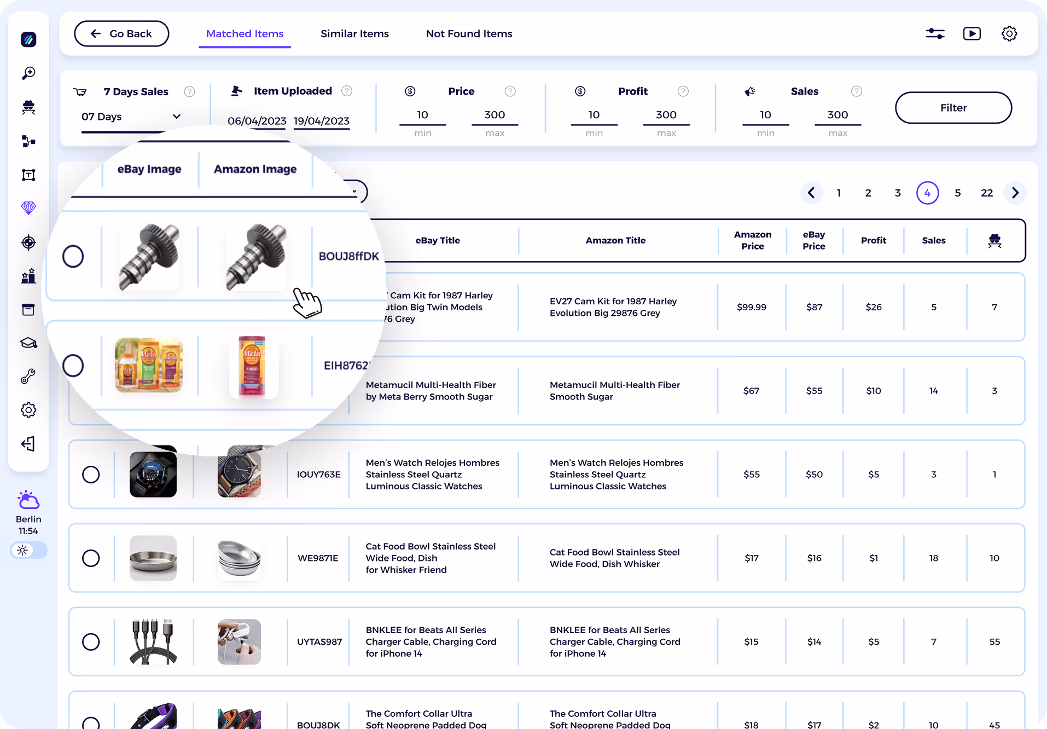Click the sliders filter icon in top bar
The height and width of the screenshot is (729, 1047).
(x=935, y=33)
